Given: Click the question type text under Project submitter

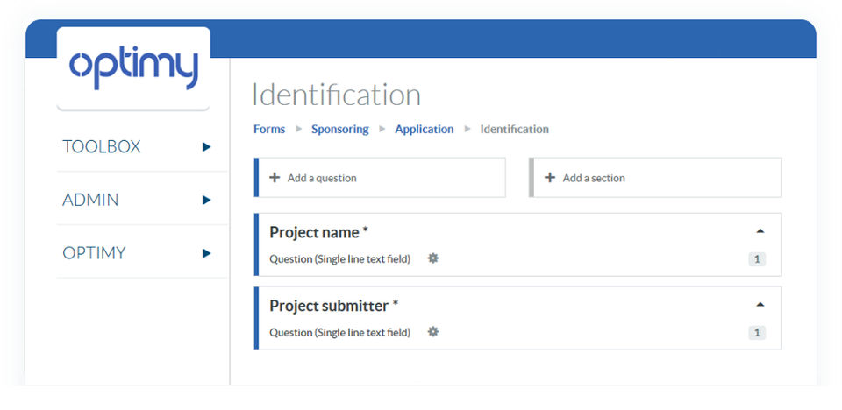Looking at the screenshot, I should [340, 333].
